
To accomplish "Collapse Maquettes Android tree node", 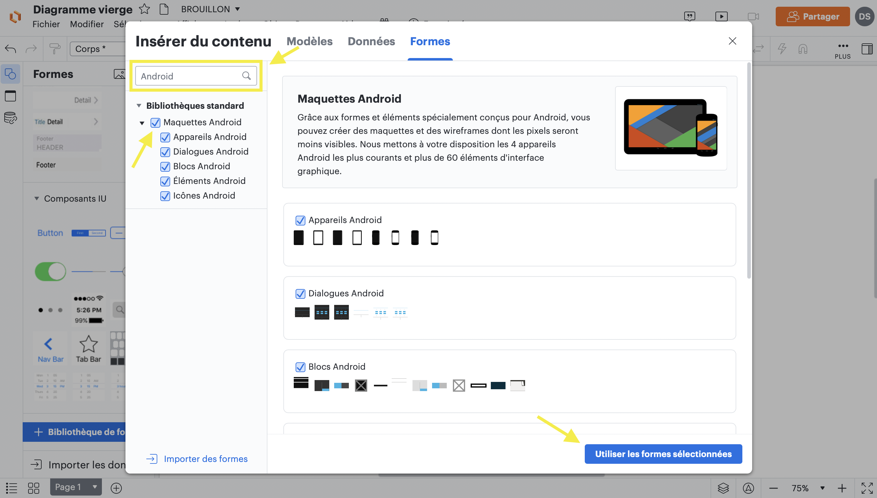I will coord(142,123).
